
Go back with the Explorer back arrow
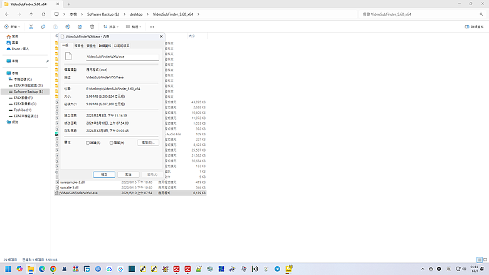(7, 14)
